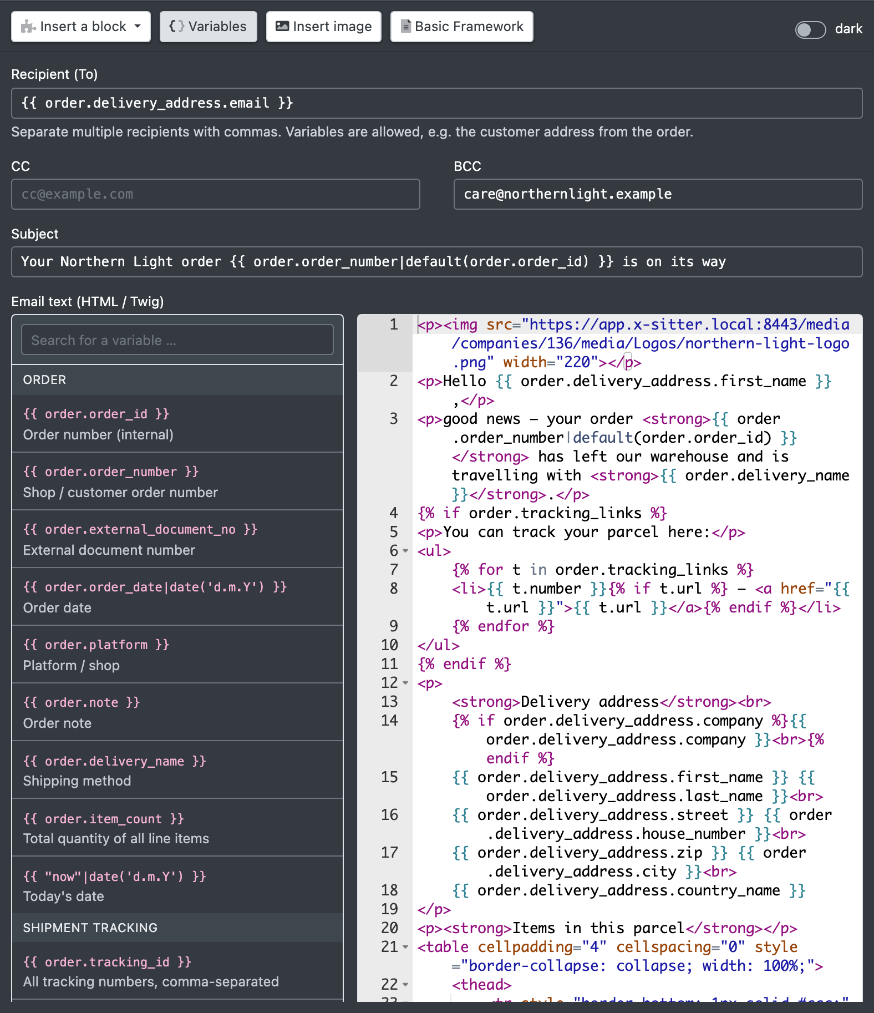Collapse the thead block at line 22
874x1013 pixels.
405,985
